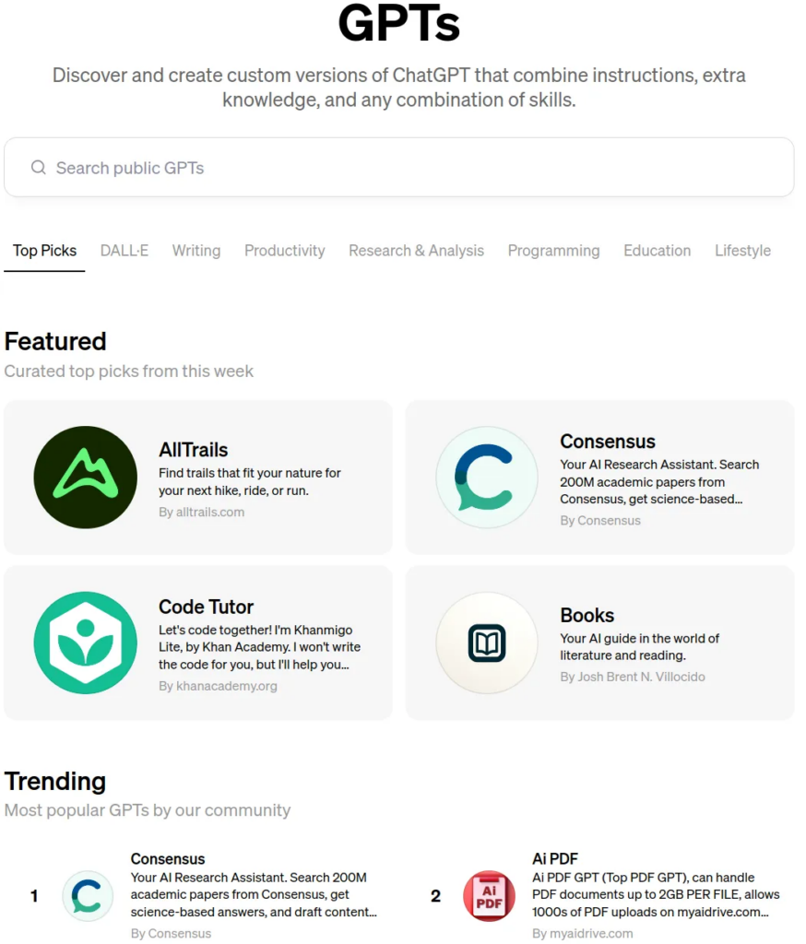806x944 pixels.
Task: Select the Lifestyle tab
Action: click(x=742, y=251)
